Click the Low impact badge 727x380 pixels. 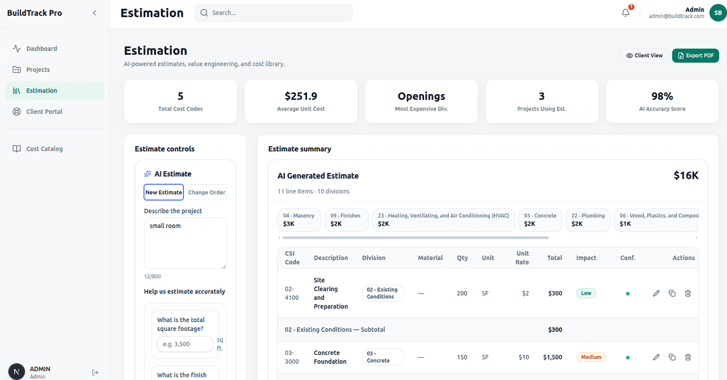[586, 293]
